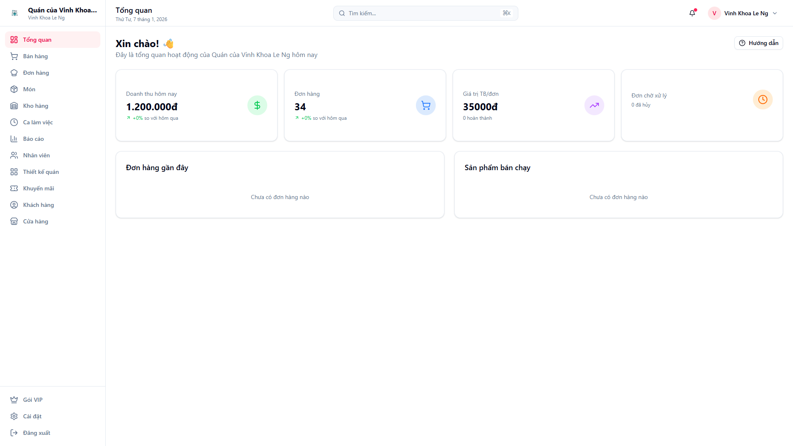Click the orange clock icon on Đơn chờ xử lý
The image size is (793, 446).
pos(762,100)
